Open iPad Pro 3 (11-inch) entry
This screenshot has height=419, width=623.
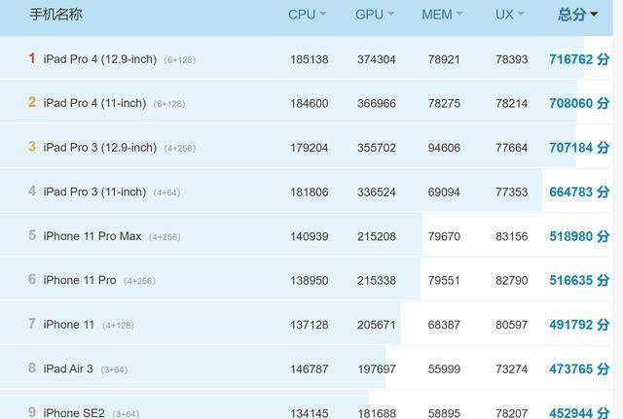pyautogui.click(x=95, y=192)
